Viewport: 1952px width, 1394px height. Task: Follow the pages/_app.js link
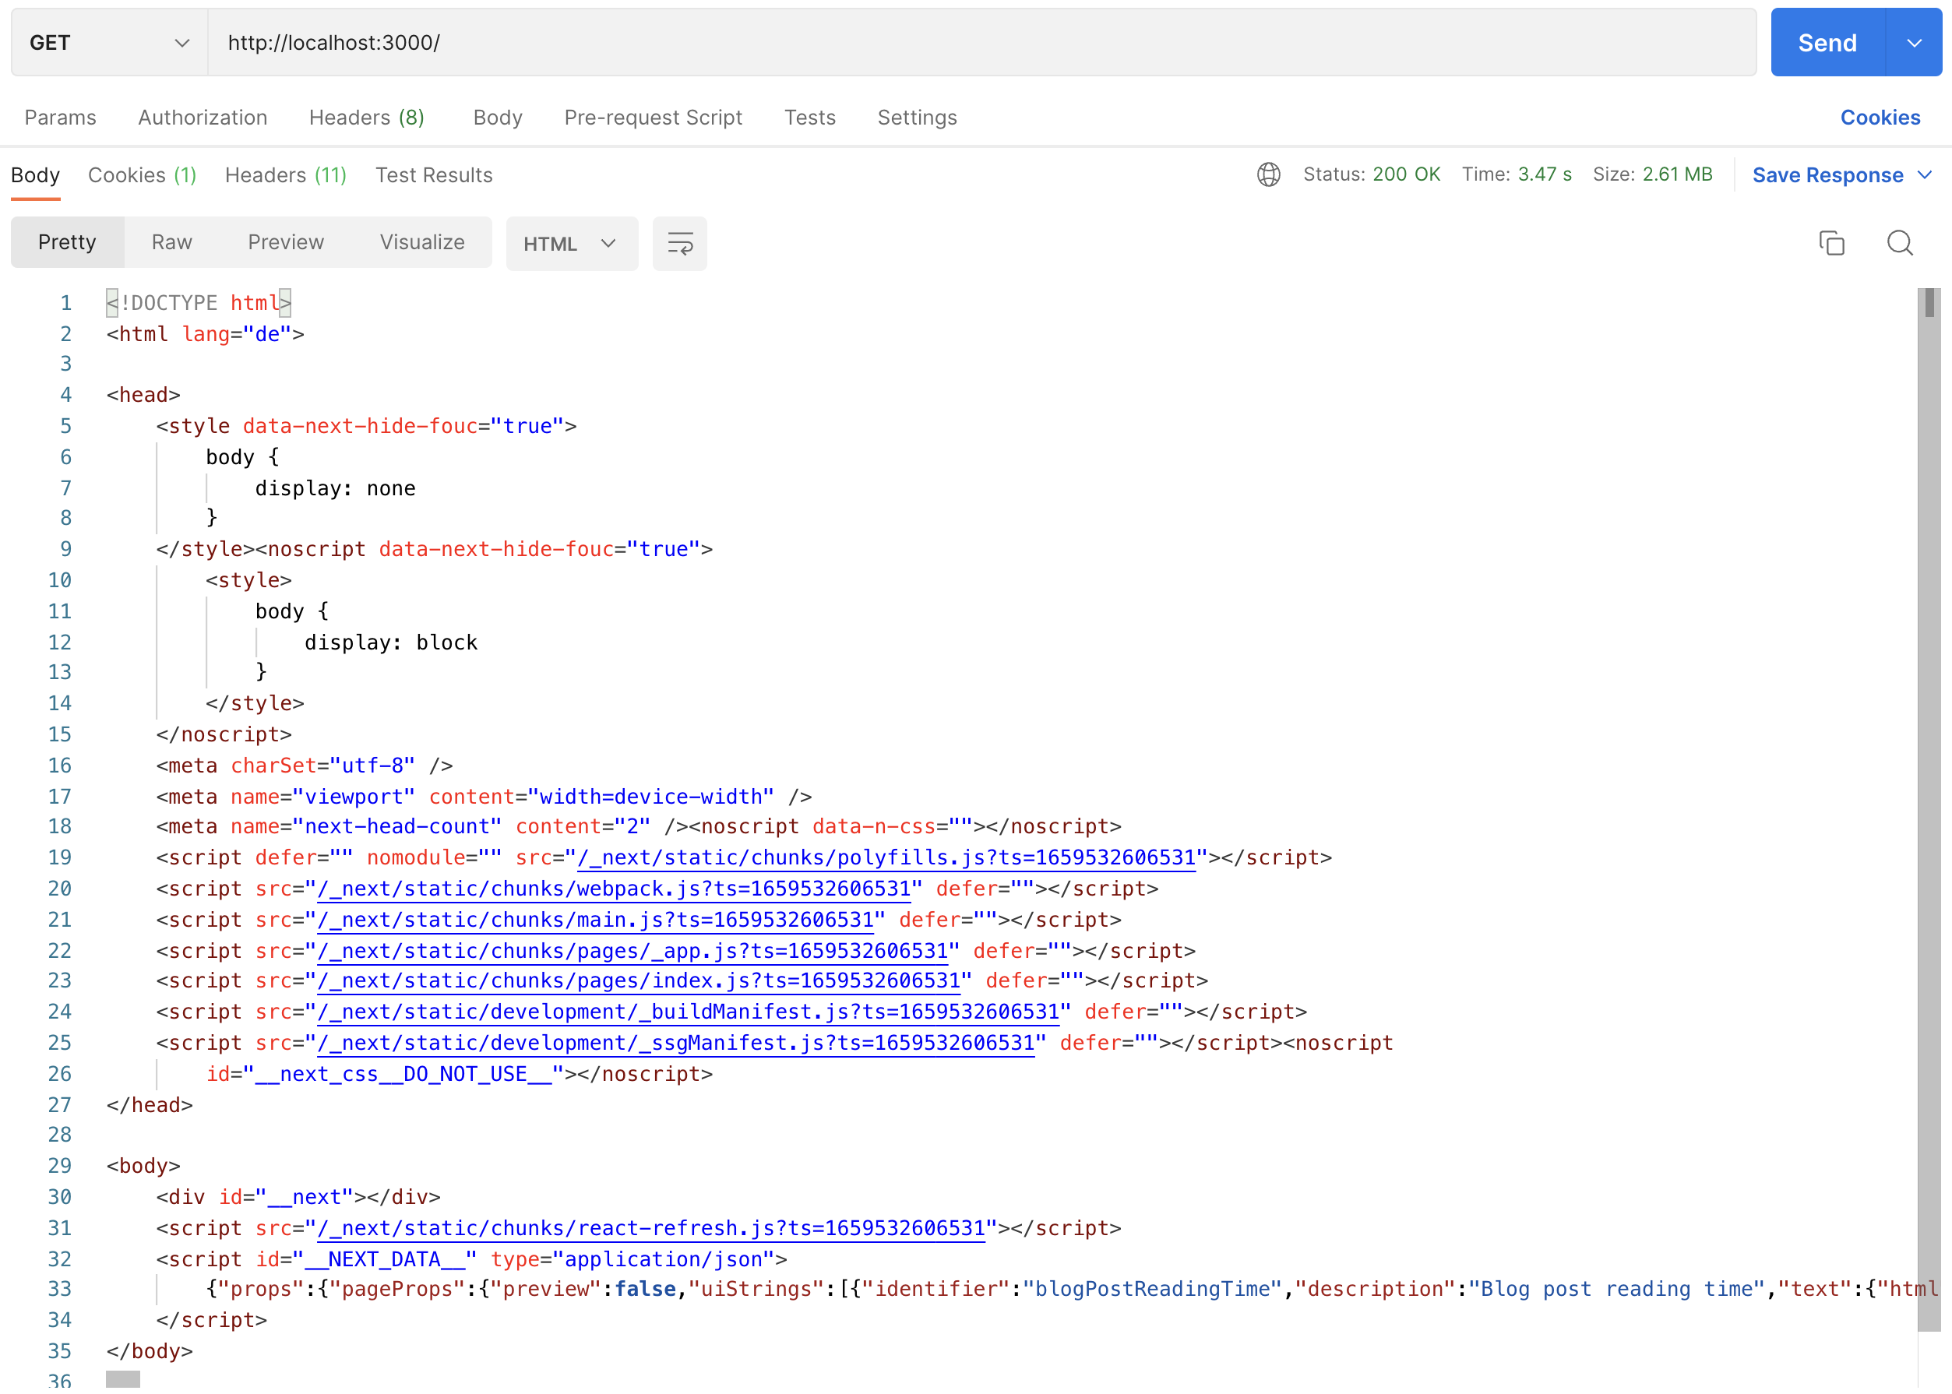(632, 951)
